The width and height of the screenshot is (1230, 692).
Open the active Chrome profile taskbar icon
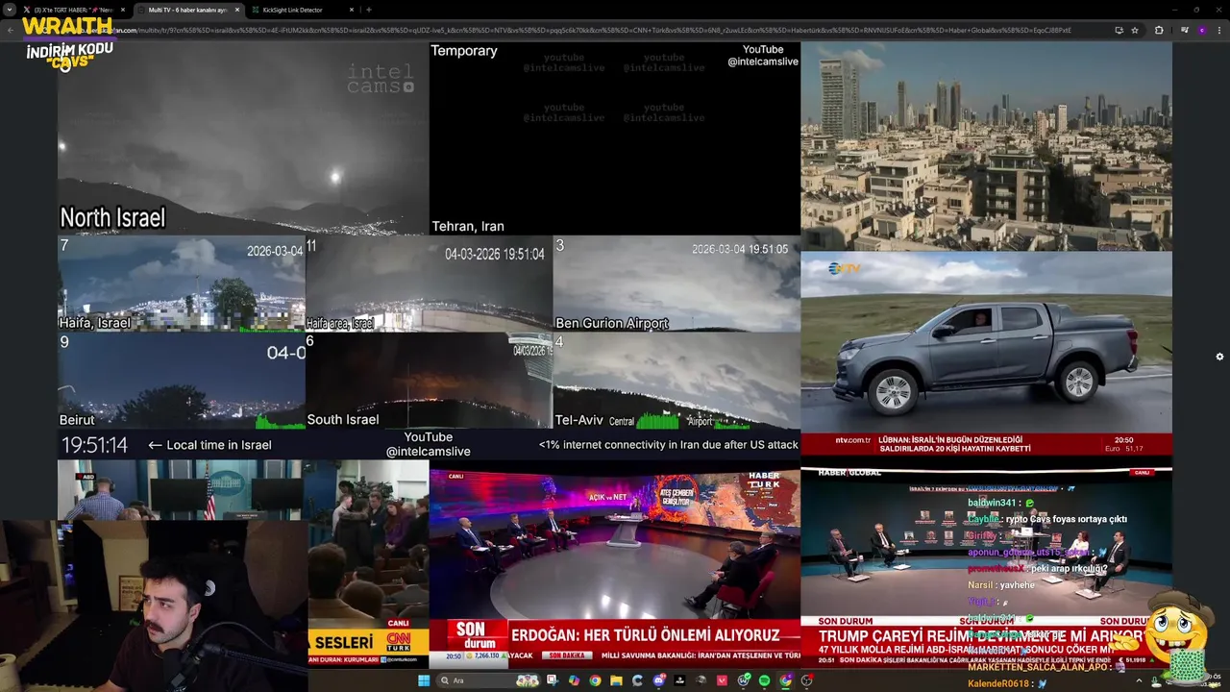click(x=786, y=680)
